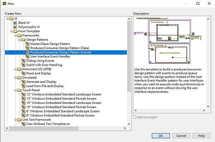Select the Dialog Using Events template icon
The height and width of the screenshot is (142, 215).
23,61
